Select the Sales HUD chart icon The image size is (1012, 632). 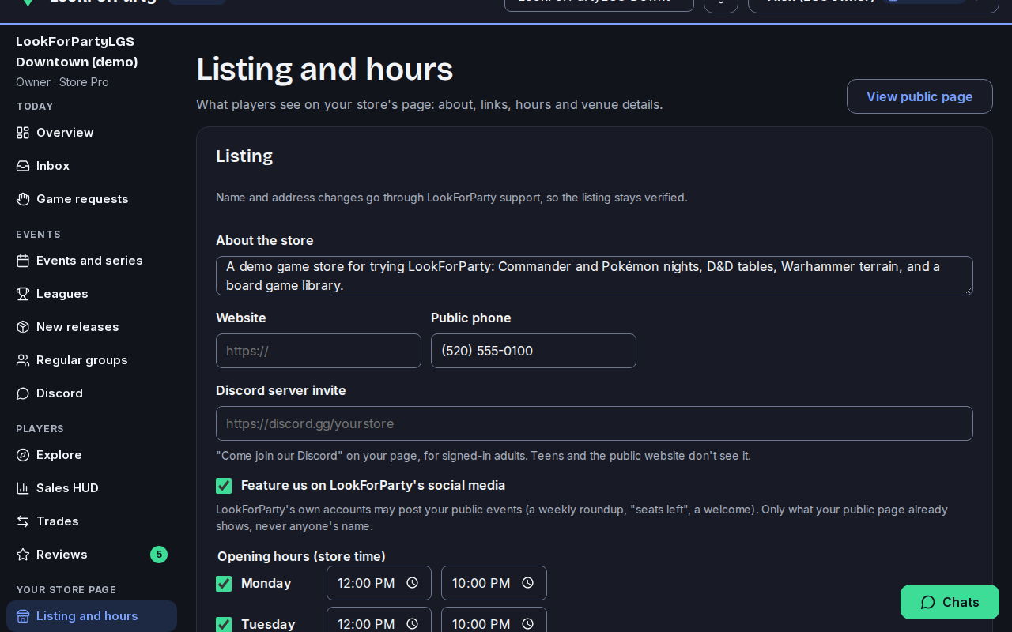point(23,488)
